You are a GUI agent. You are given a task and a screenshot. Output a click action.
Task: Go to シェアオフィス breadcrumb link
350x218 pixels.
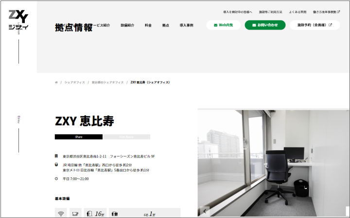[74, 82]
